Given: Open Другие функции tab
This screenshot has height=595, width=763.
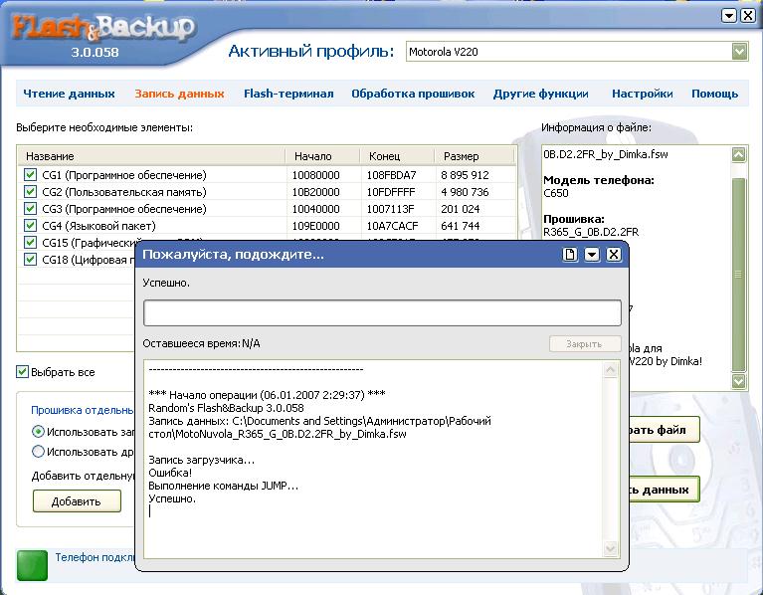Looking at the screenshot, I should (x=540, y=94).
